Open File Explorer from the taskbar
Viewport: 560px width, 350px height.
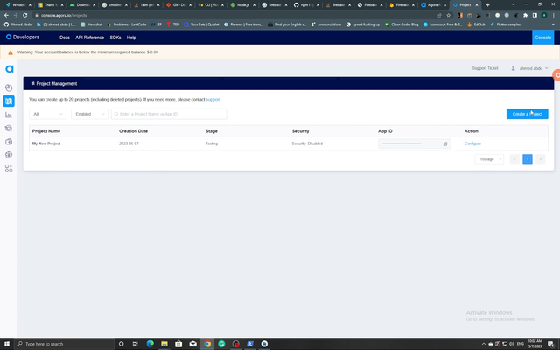(164, 344)
